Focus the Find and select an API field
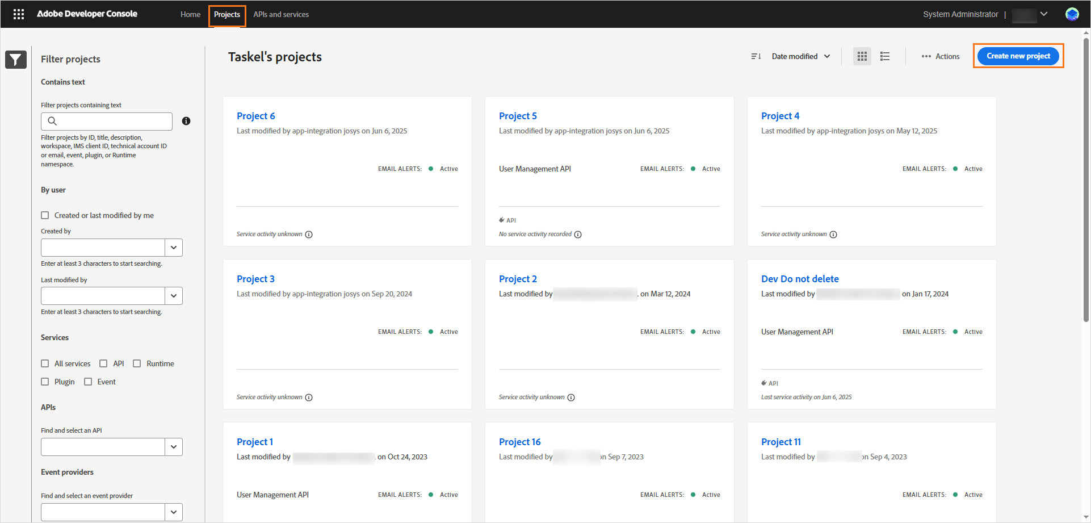1091x523 pixels. [103, 447]
